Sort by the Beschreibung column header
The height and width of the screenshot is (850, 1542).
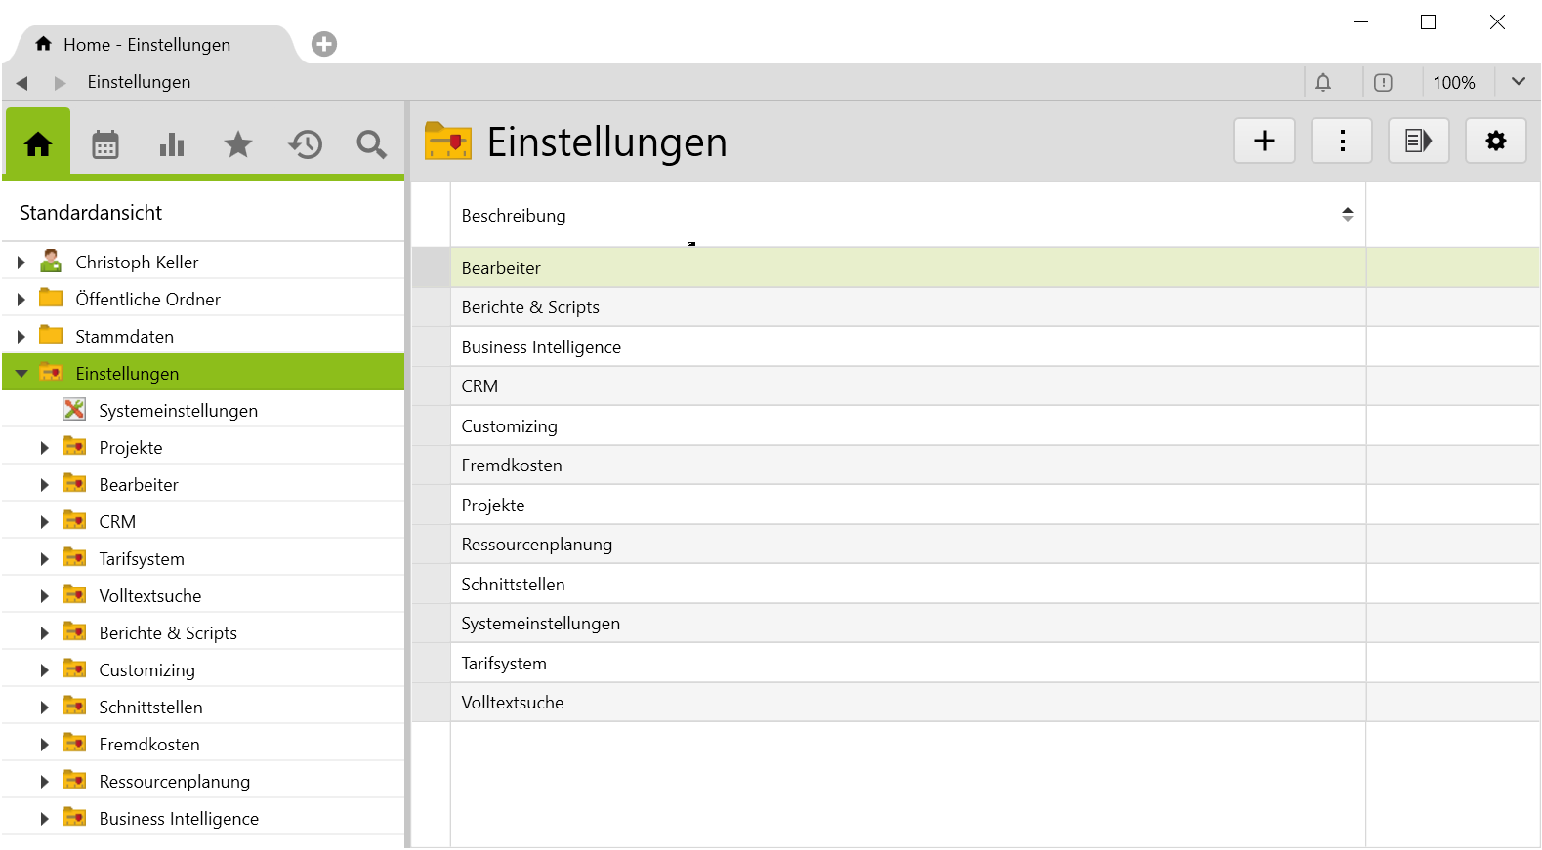(514, 216)
